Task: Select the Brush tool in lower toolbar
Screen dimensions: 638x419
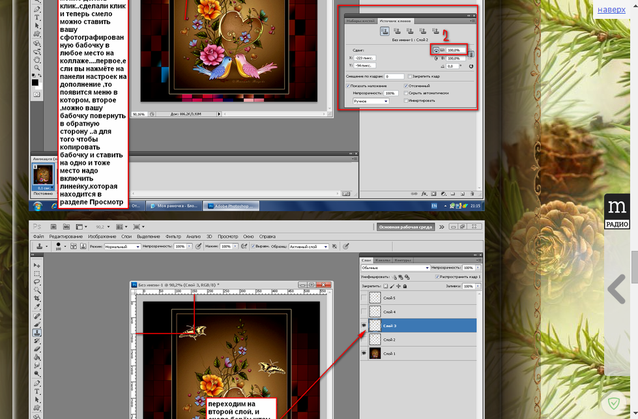Action: pyautogui.click(x=37, y=325)
